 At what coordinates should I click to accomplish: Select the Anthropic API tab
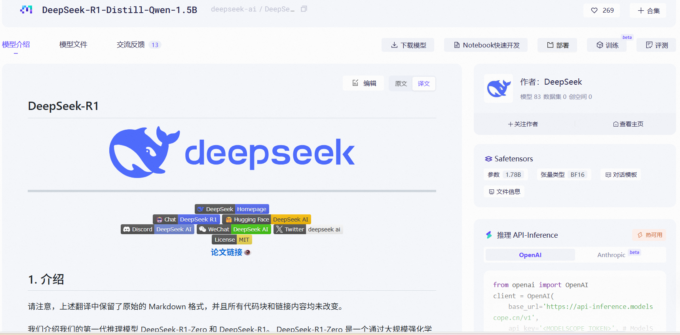click(x=611, y=255)
